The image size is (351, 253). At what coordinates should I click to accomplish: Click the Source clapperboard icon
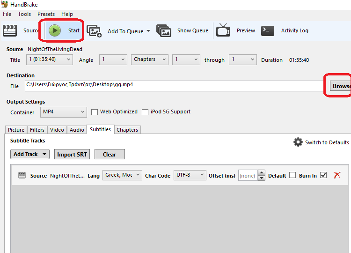point(10,30)
